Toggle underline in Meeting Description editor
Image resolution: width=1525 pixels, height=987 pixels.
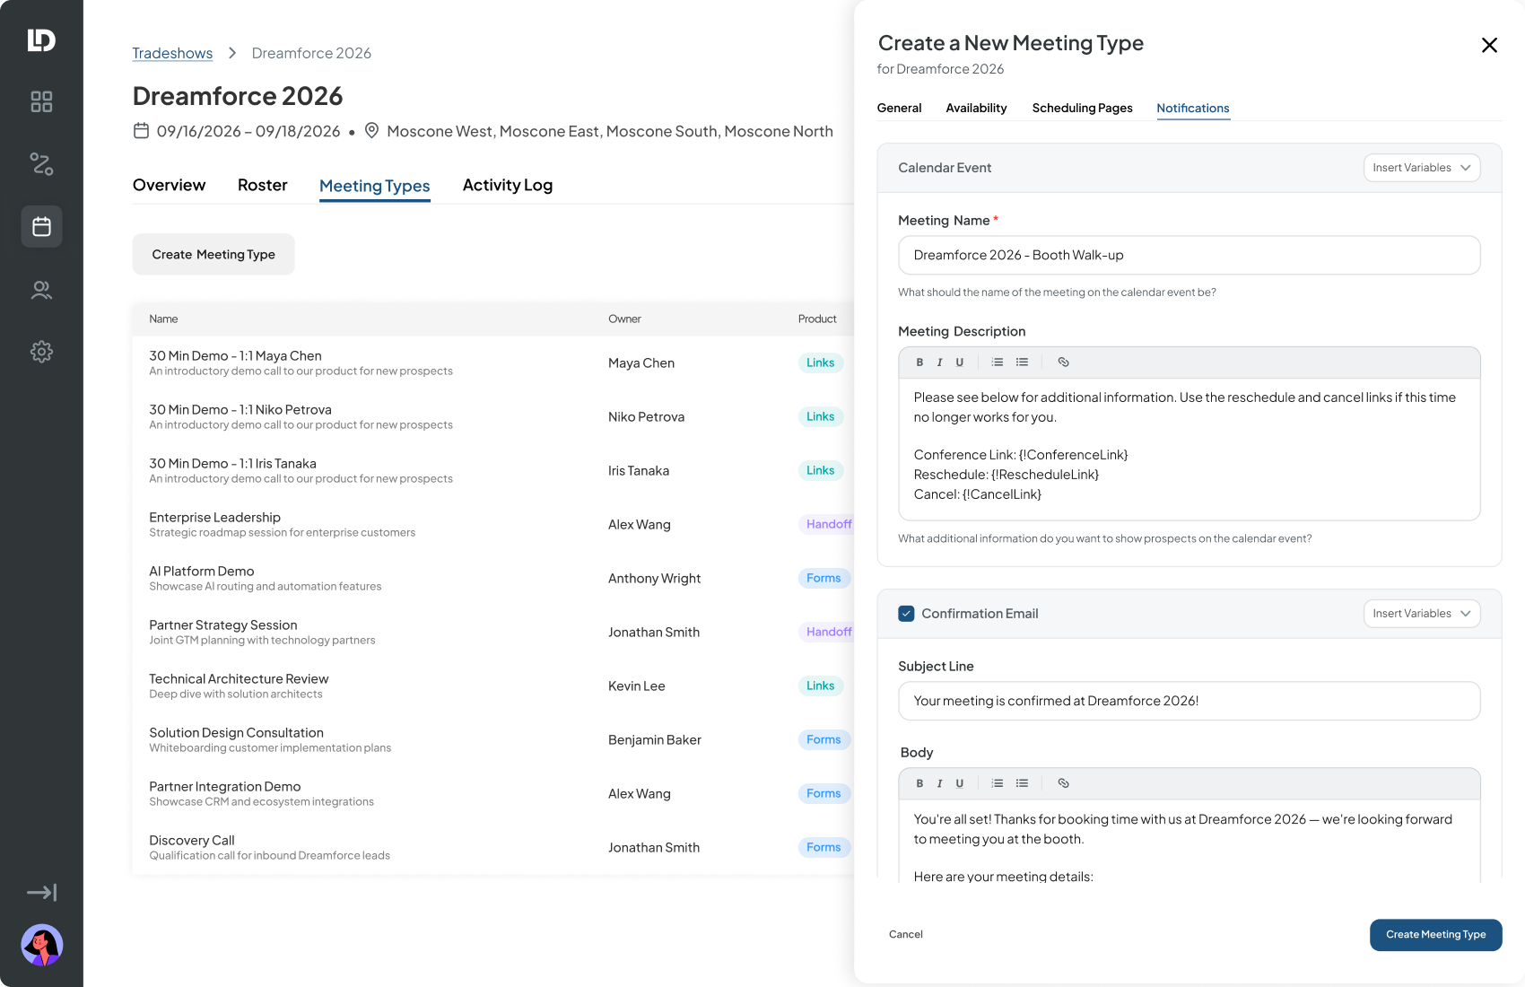coord(960,362)
